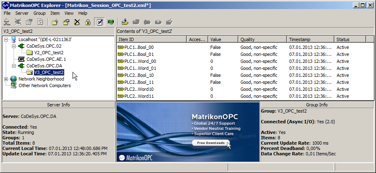The height and width of the screenshot is (173, 376).
Task: Select CoDeSys.OPC.DA server in the tree
Action: pyautogui.click(x=44, y=66)
